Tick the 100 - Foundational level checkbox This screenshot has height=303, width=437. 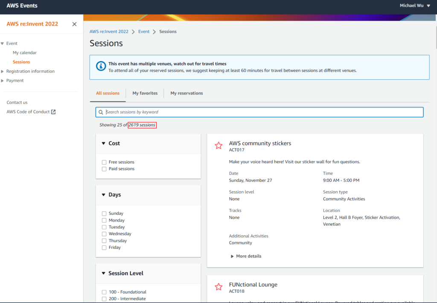click(x=104, y=292)
